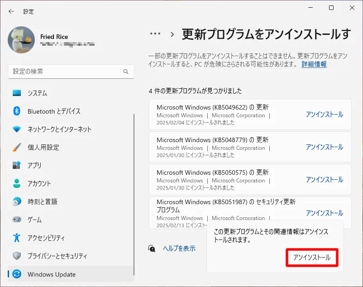Minimize the Settings window
363x287 pixels.
(x=310, y=8)
